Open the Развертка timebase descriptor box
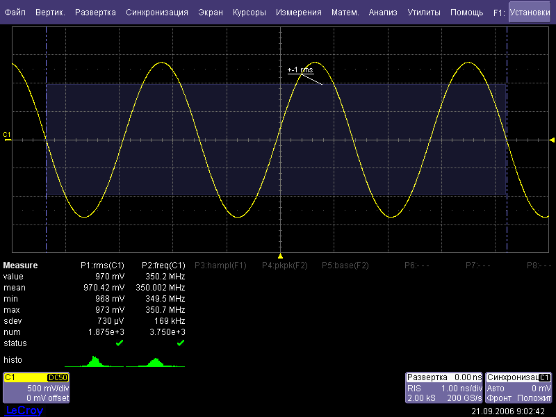 (x=444, y=388)
